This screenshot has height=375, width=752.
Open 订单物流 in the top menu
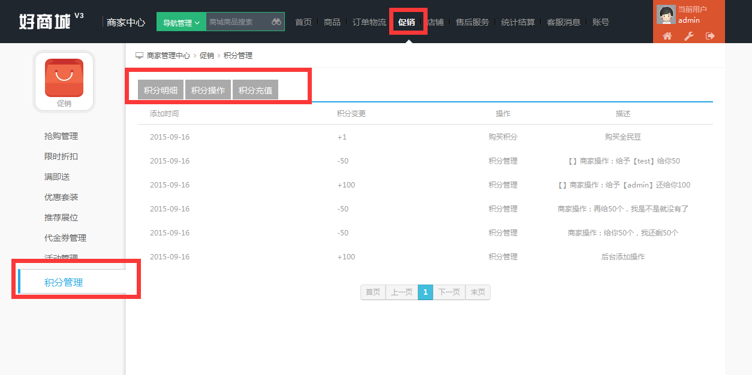(x=369, y=22)
